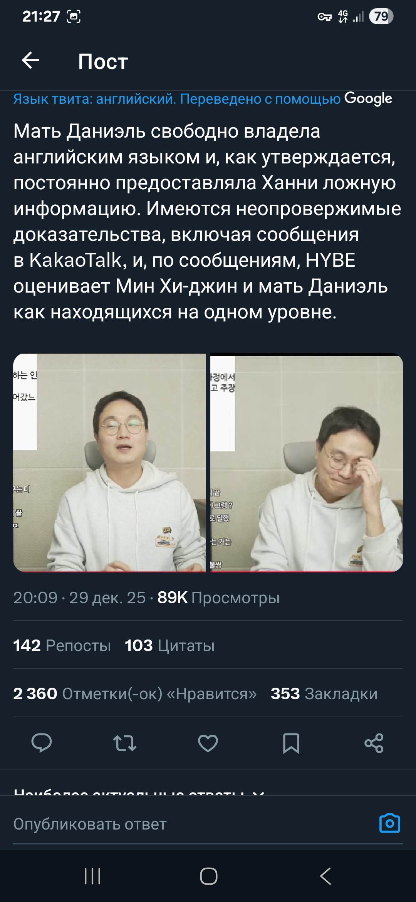Open the 2 360 «Нравится» likes list

135,693
